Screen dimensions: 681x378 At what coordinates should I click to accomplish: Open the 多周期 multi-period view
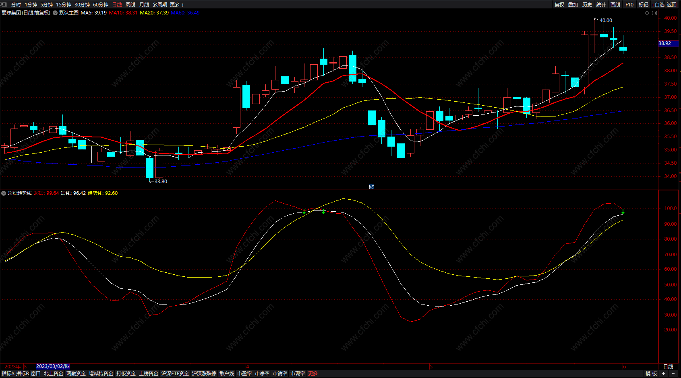click(160, 5)
